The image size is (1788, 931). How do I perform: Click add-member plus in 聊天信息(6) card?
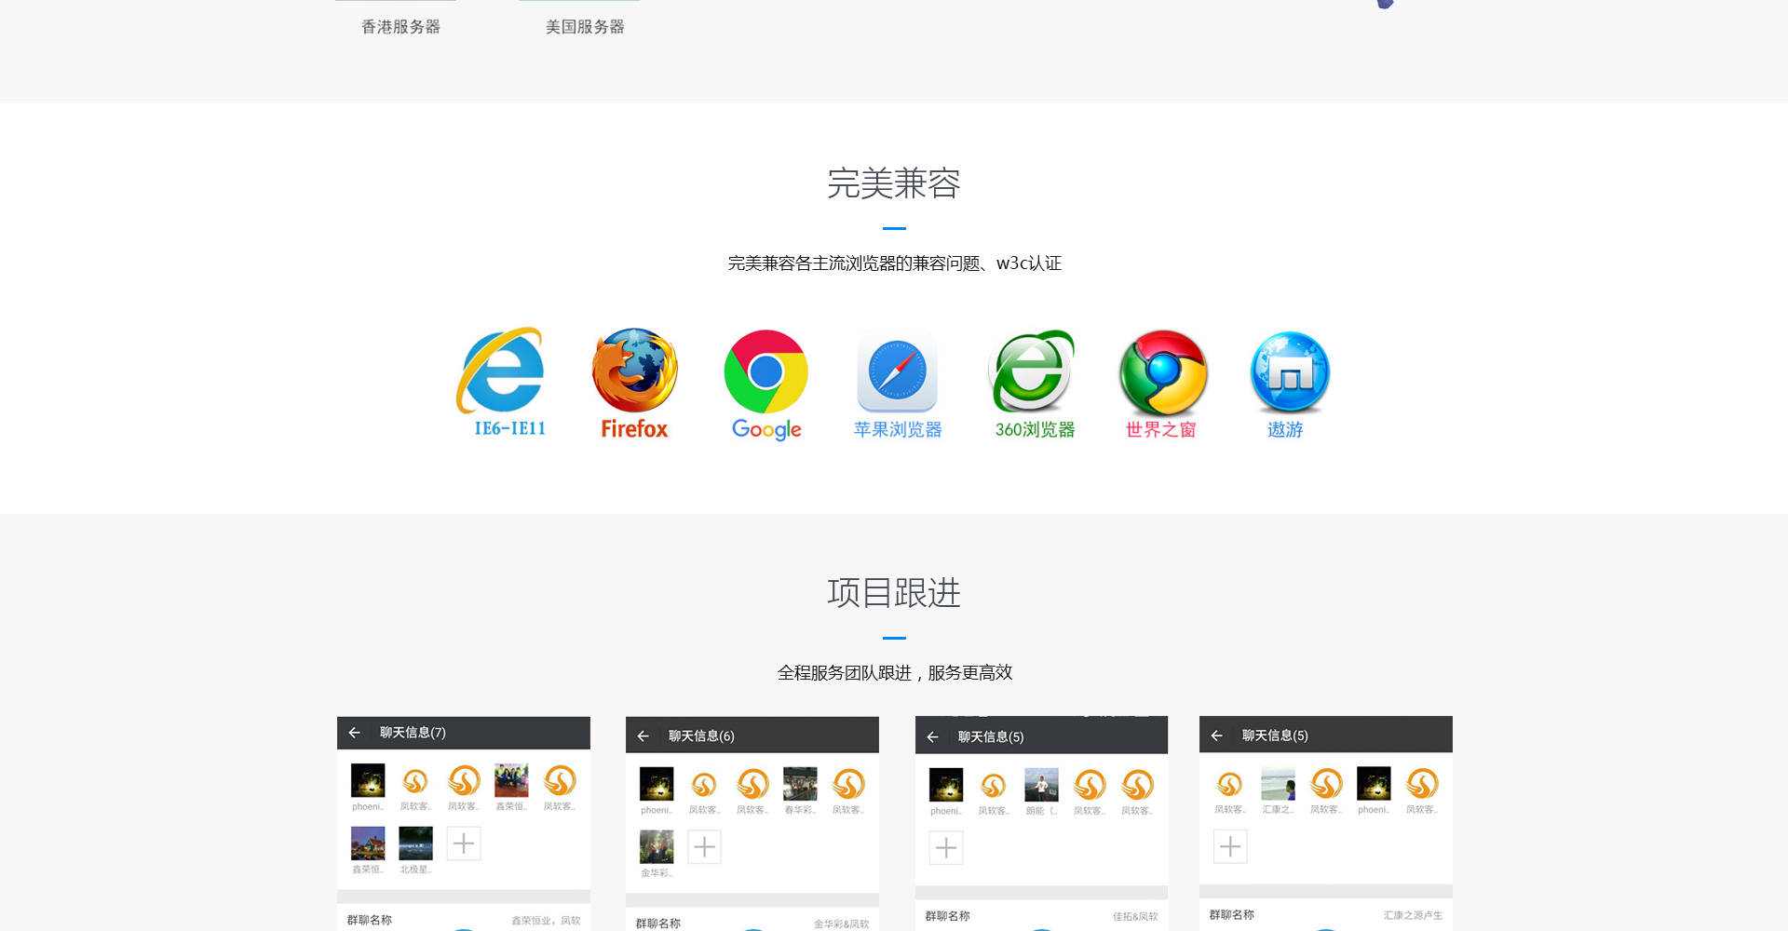coord(705,847)
